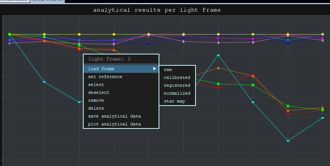Screen dimensions: 330x166
Task: Choose set reference from context menu
Action: (121, 77)
